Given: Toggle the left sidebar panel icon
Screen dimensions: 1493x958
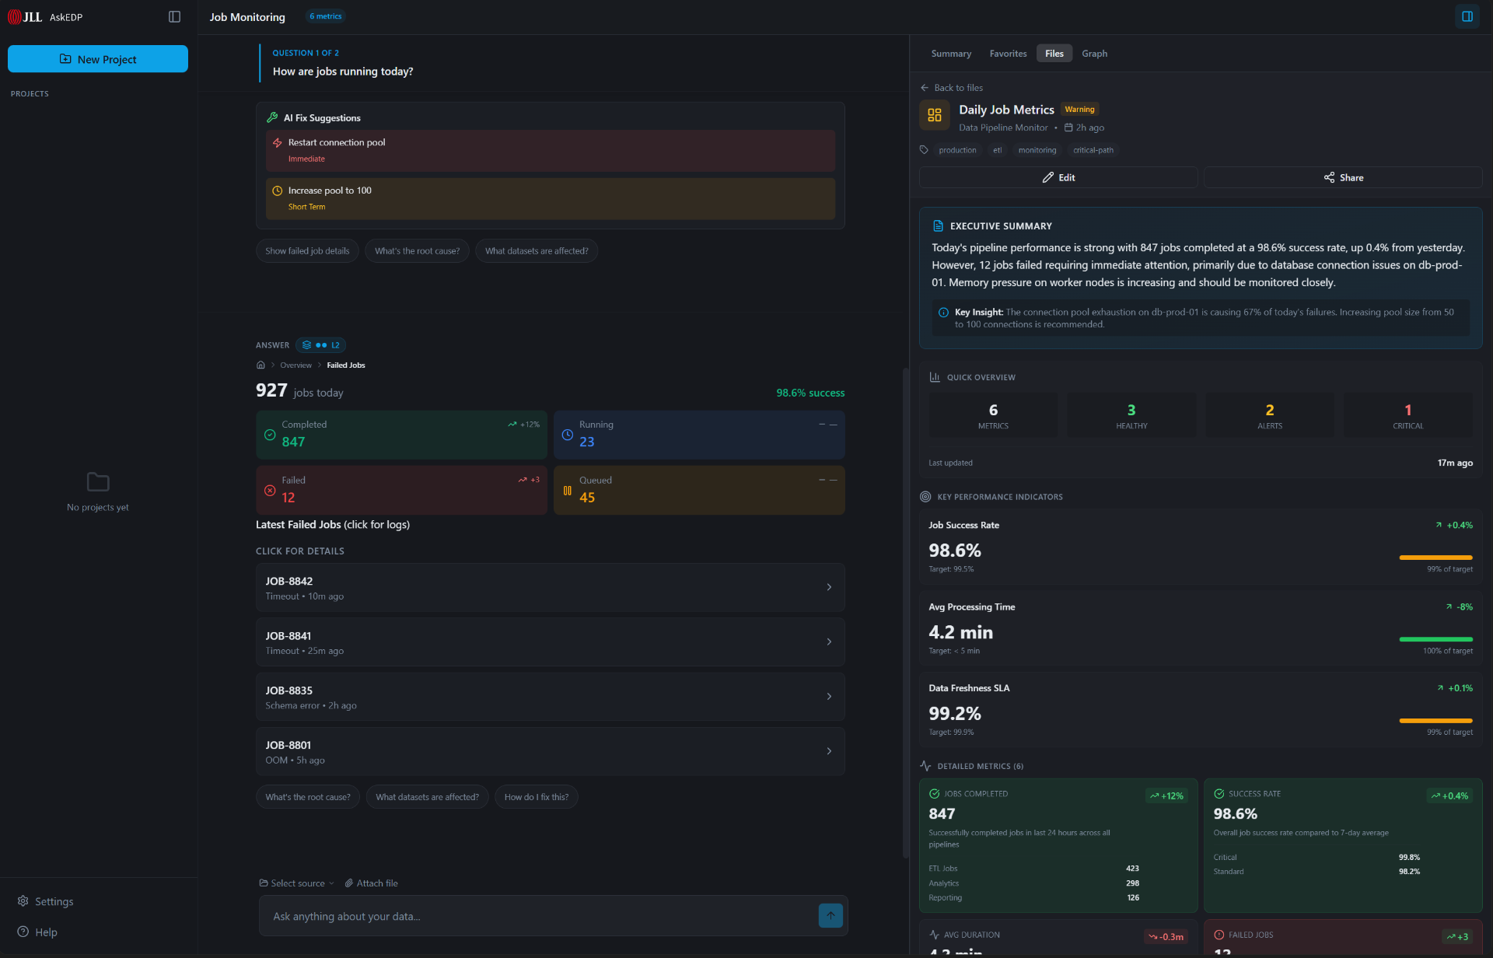Looking at the screenshot, I should tap(174, 16).
